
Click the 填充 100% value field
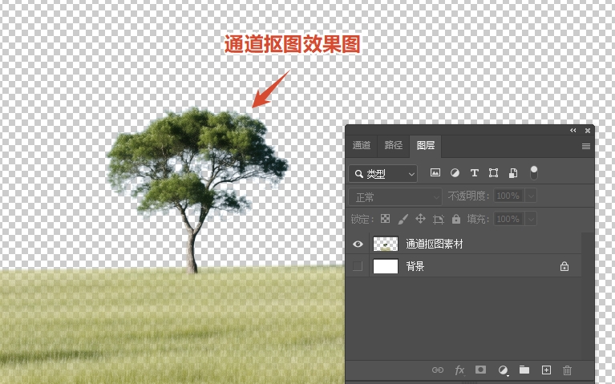point(508,219)
